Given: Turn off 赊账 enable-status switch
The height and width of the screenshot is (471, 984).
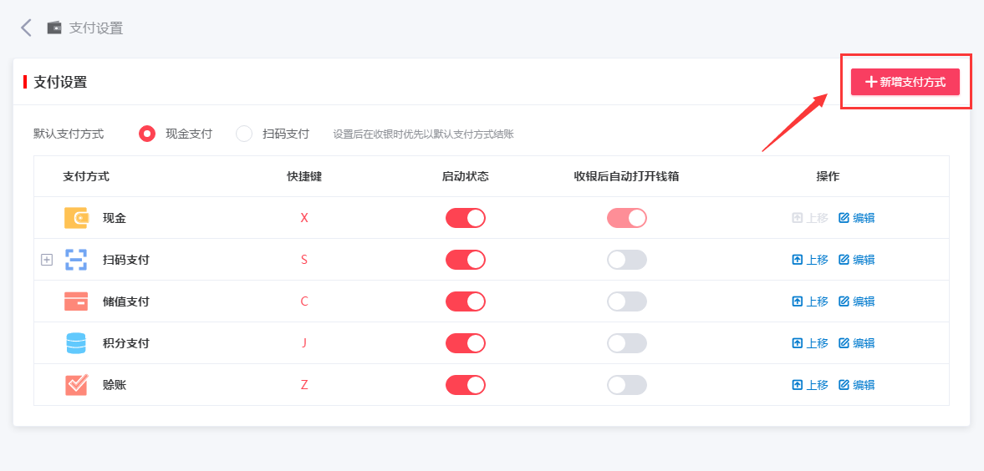Looking at the screenshot, I should click(x=466, y=385).
